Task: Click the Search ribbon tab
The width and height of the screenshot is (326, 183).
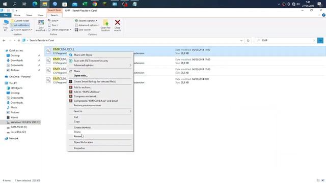Action: [55, 15]
